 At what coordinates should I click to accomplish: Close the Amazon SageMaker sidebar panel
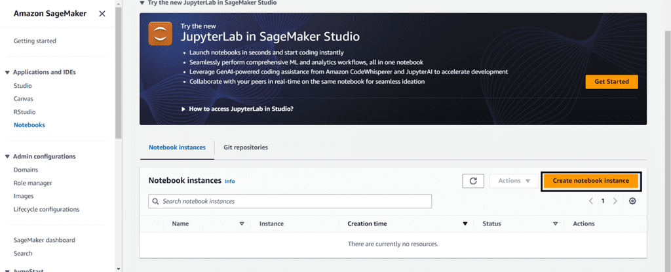click(x=102, y=14)
